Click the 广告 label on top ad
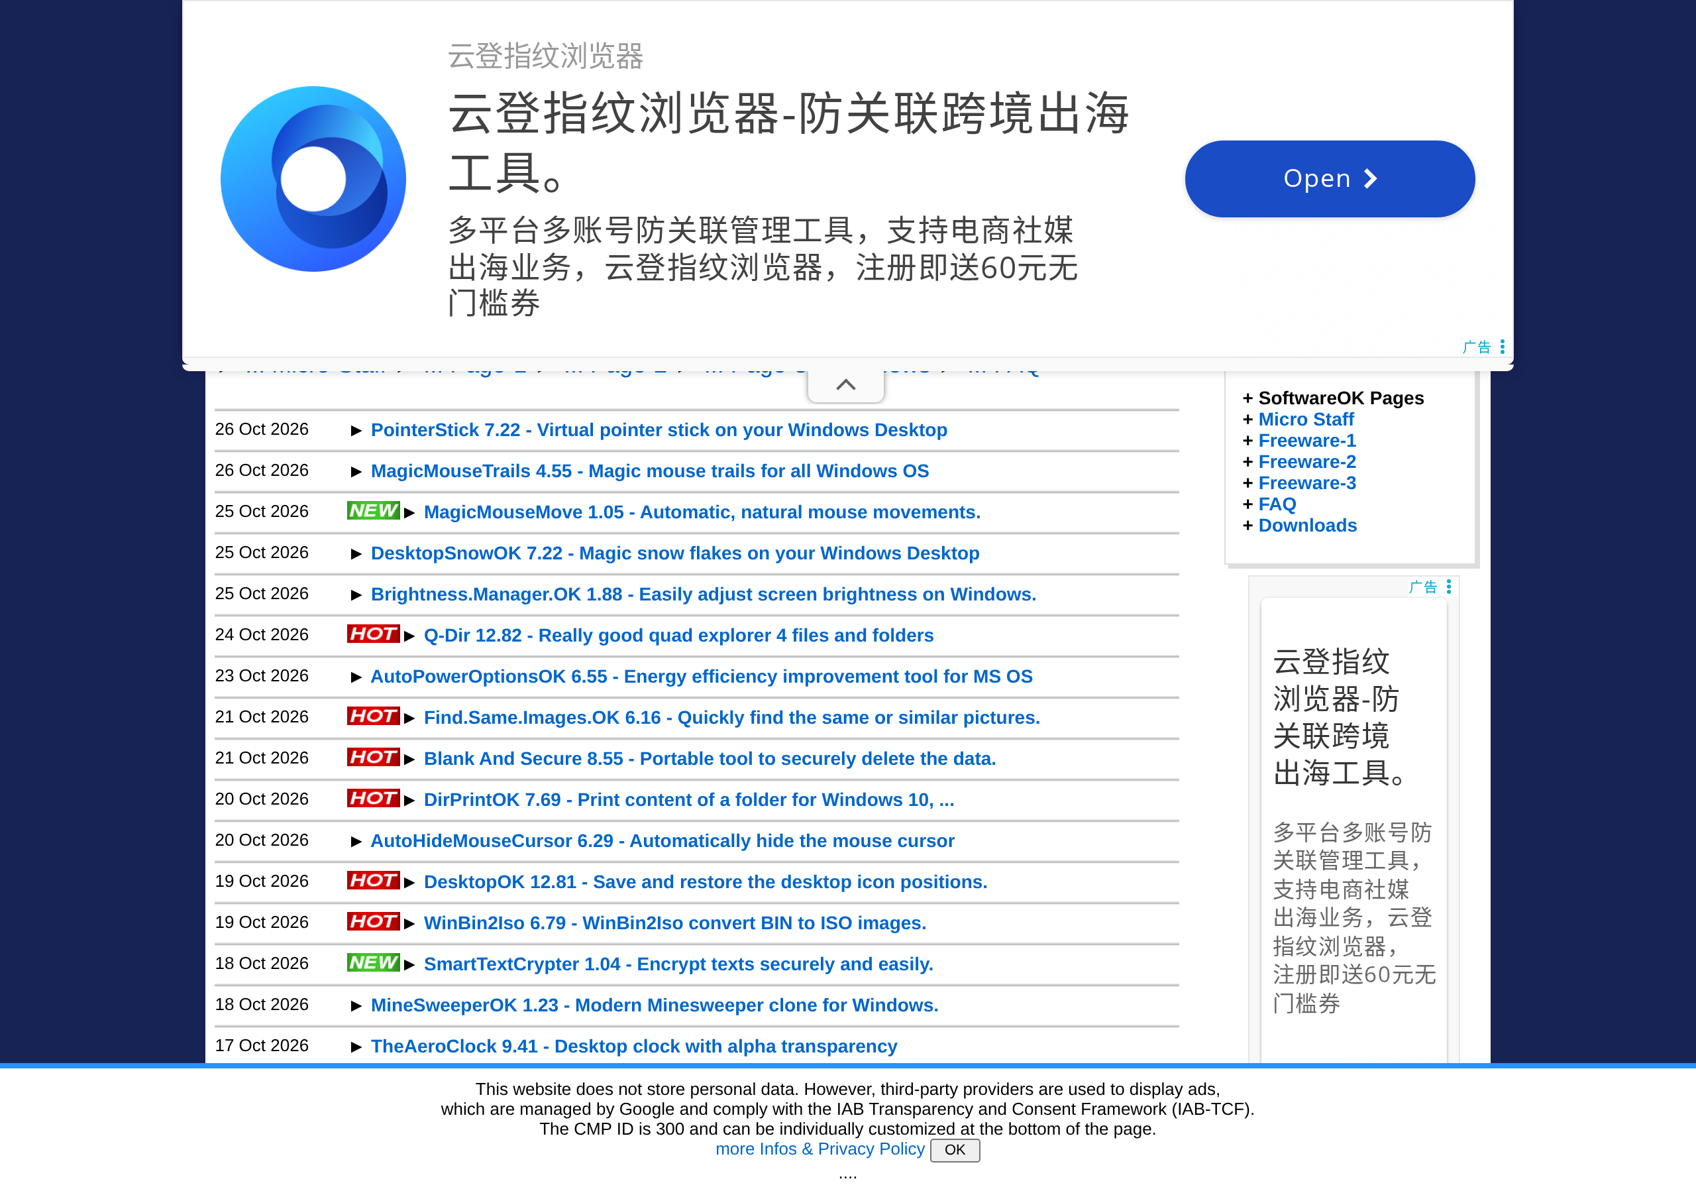Image resolution: width=1696 pixels, height=1193 pixels. 1476,347
